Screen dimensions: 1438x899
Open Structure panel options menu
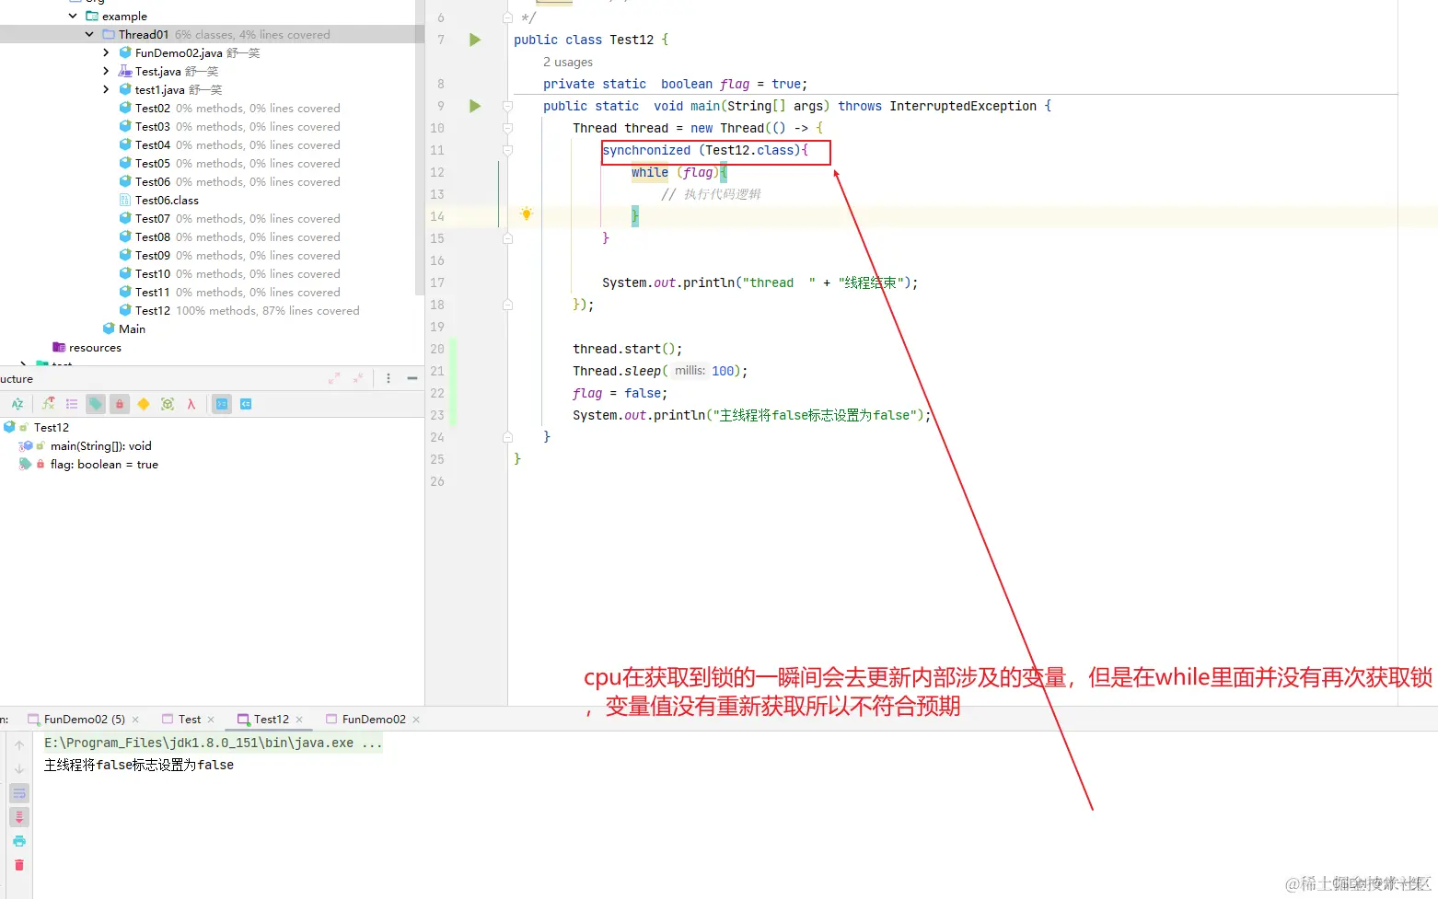click(x=388, y=378)
